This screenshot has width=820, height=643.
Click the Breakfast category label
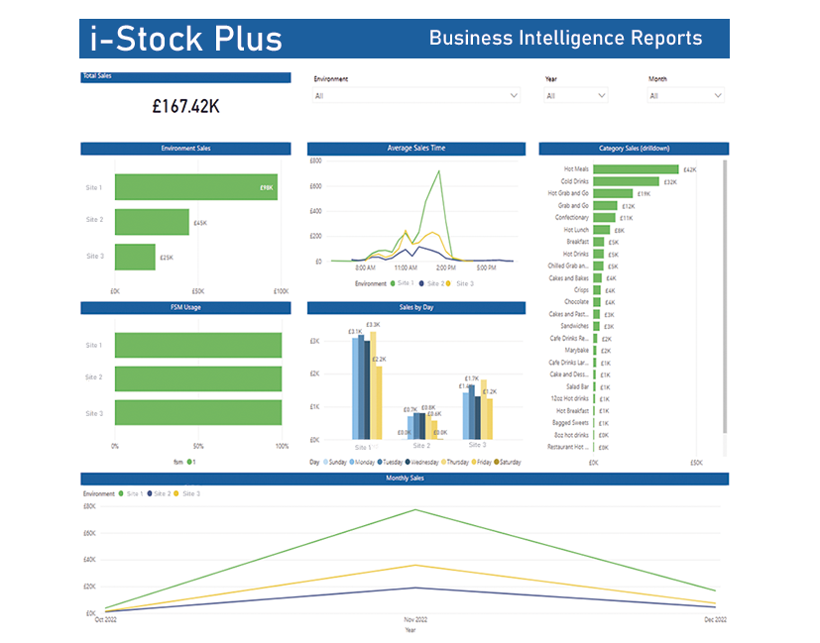tap(577, 242)
